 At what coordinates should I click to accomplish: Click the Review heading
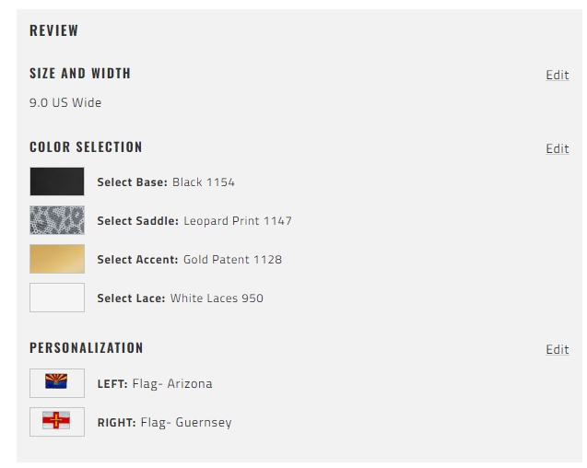[x=53, y=30]
